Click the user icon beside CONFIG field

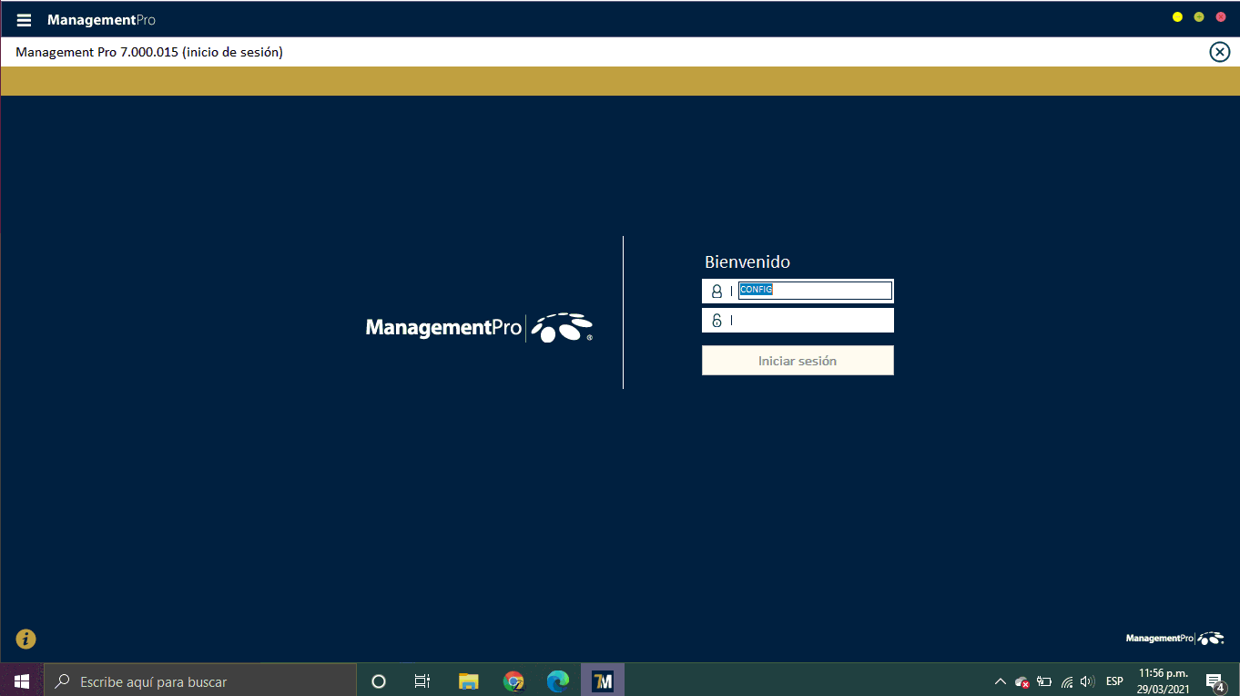coord(717,292)
